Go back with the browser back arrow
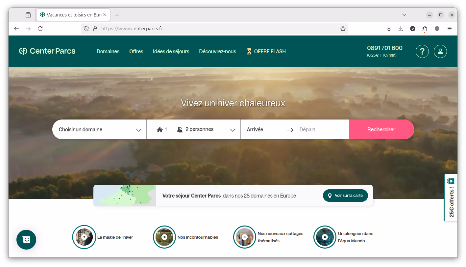Screen dimensions: 466x267 [x=16, y=29]
